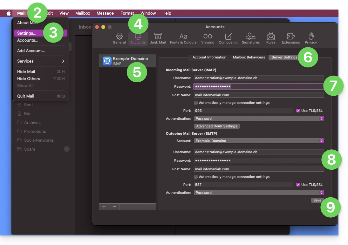Expand the IMAP Authentication dropdown
This screenshot has height=245, width=348.
pos(259,119)
